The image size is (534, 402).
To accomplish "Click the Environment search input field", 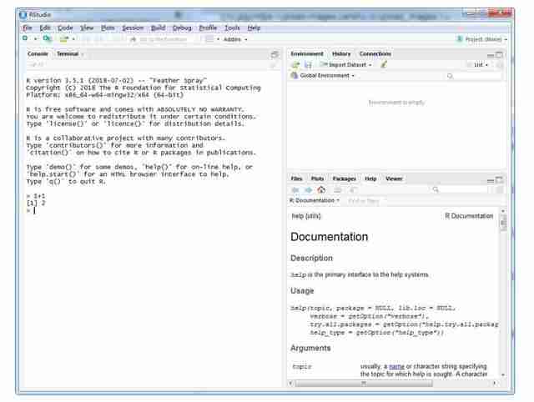I will (x=473, y=76).
